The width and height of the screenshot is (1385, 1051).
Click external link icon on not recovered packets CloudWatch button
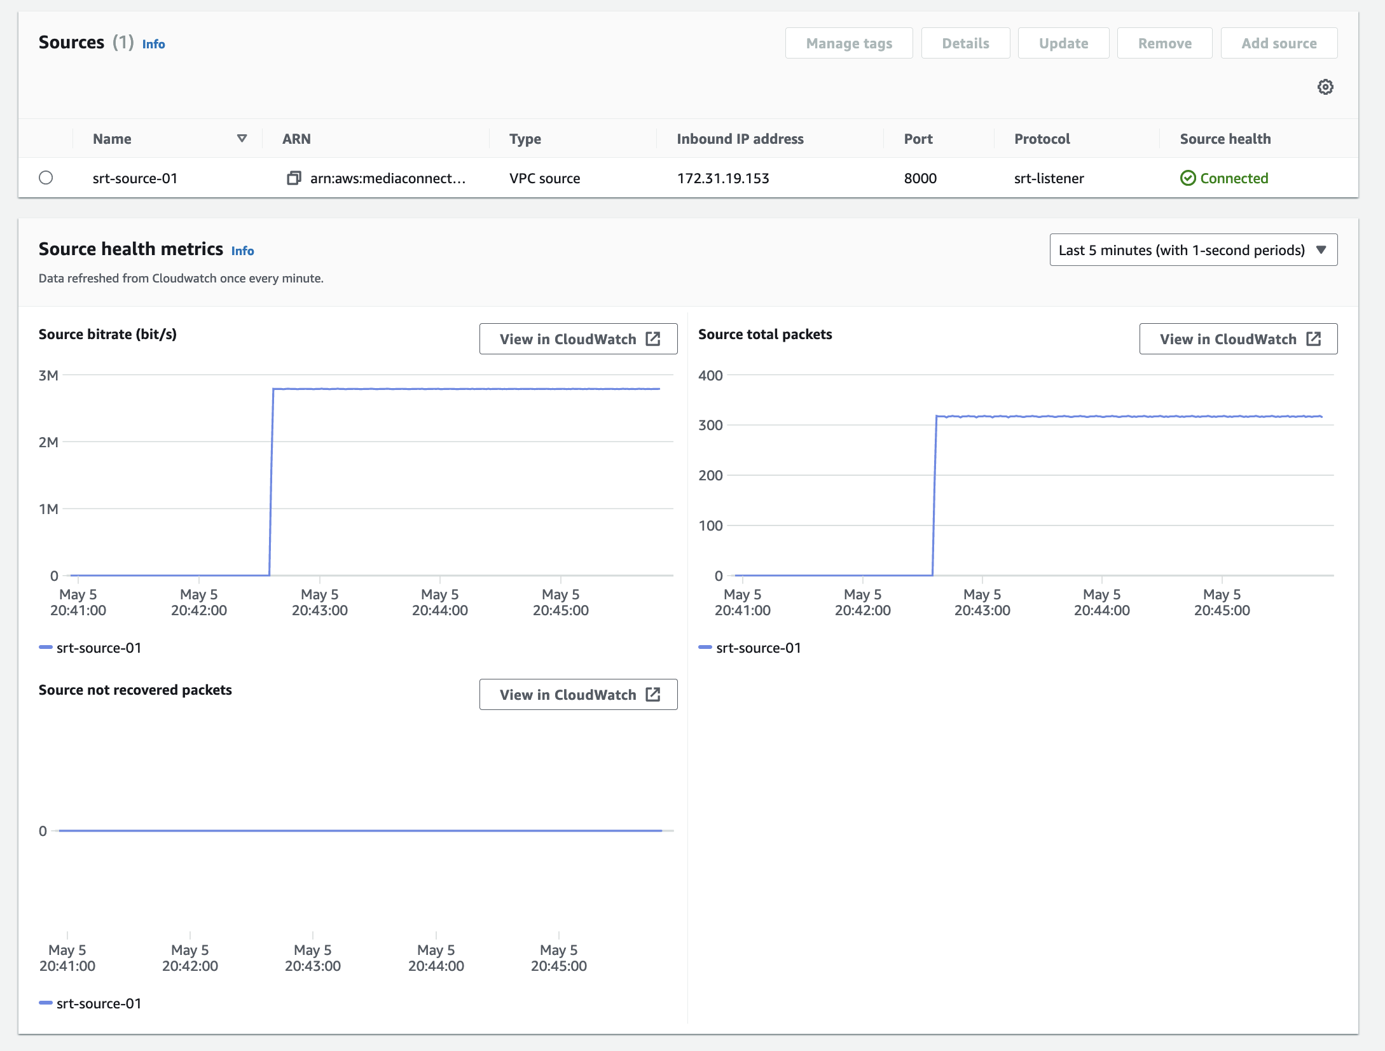point(653,695)
